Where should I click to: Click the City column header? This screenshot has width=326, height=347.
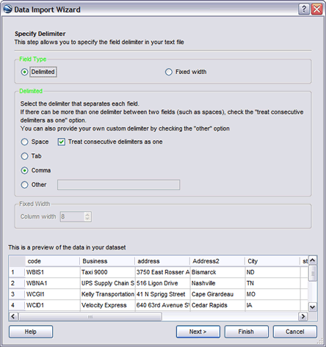pos(272,261)
